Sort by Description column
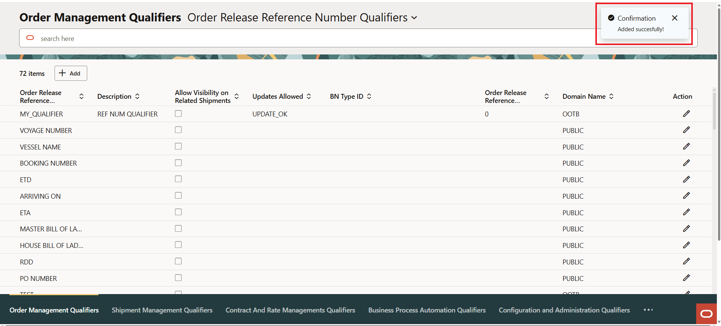The height and width of the screenshot is (326, 721). (x=137, y=97)
